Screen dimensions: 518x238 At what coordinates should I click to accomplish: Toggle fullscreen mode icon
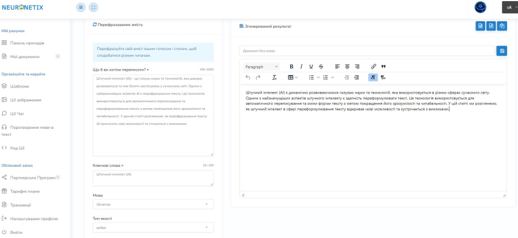tap(93, 7)
